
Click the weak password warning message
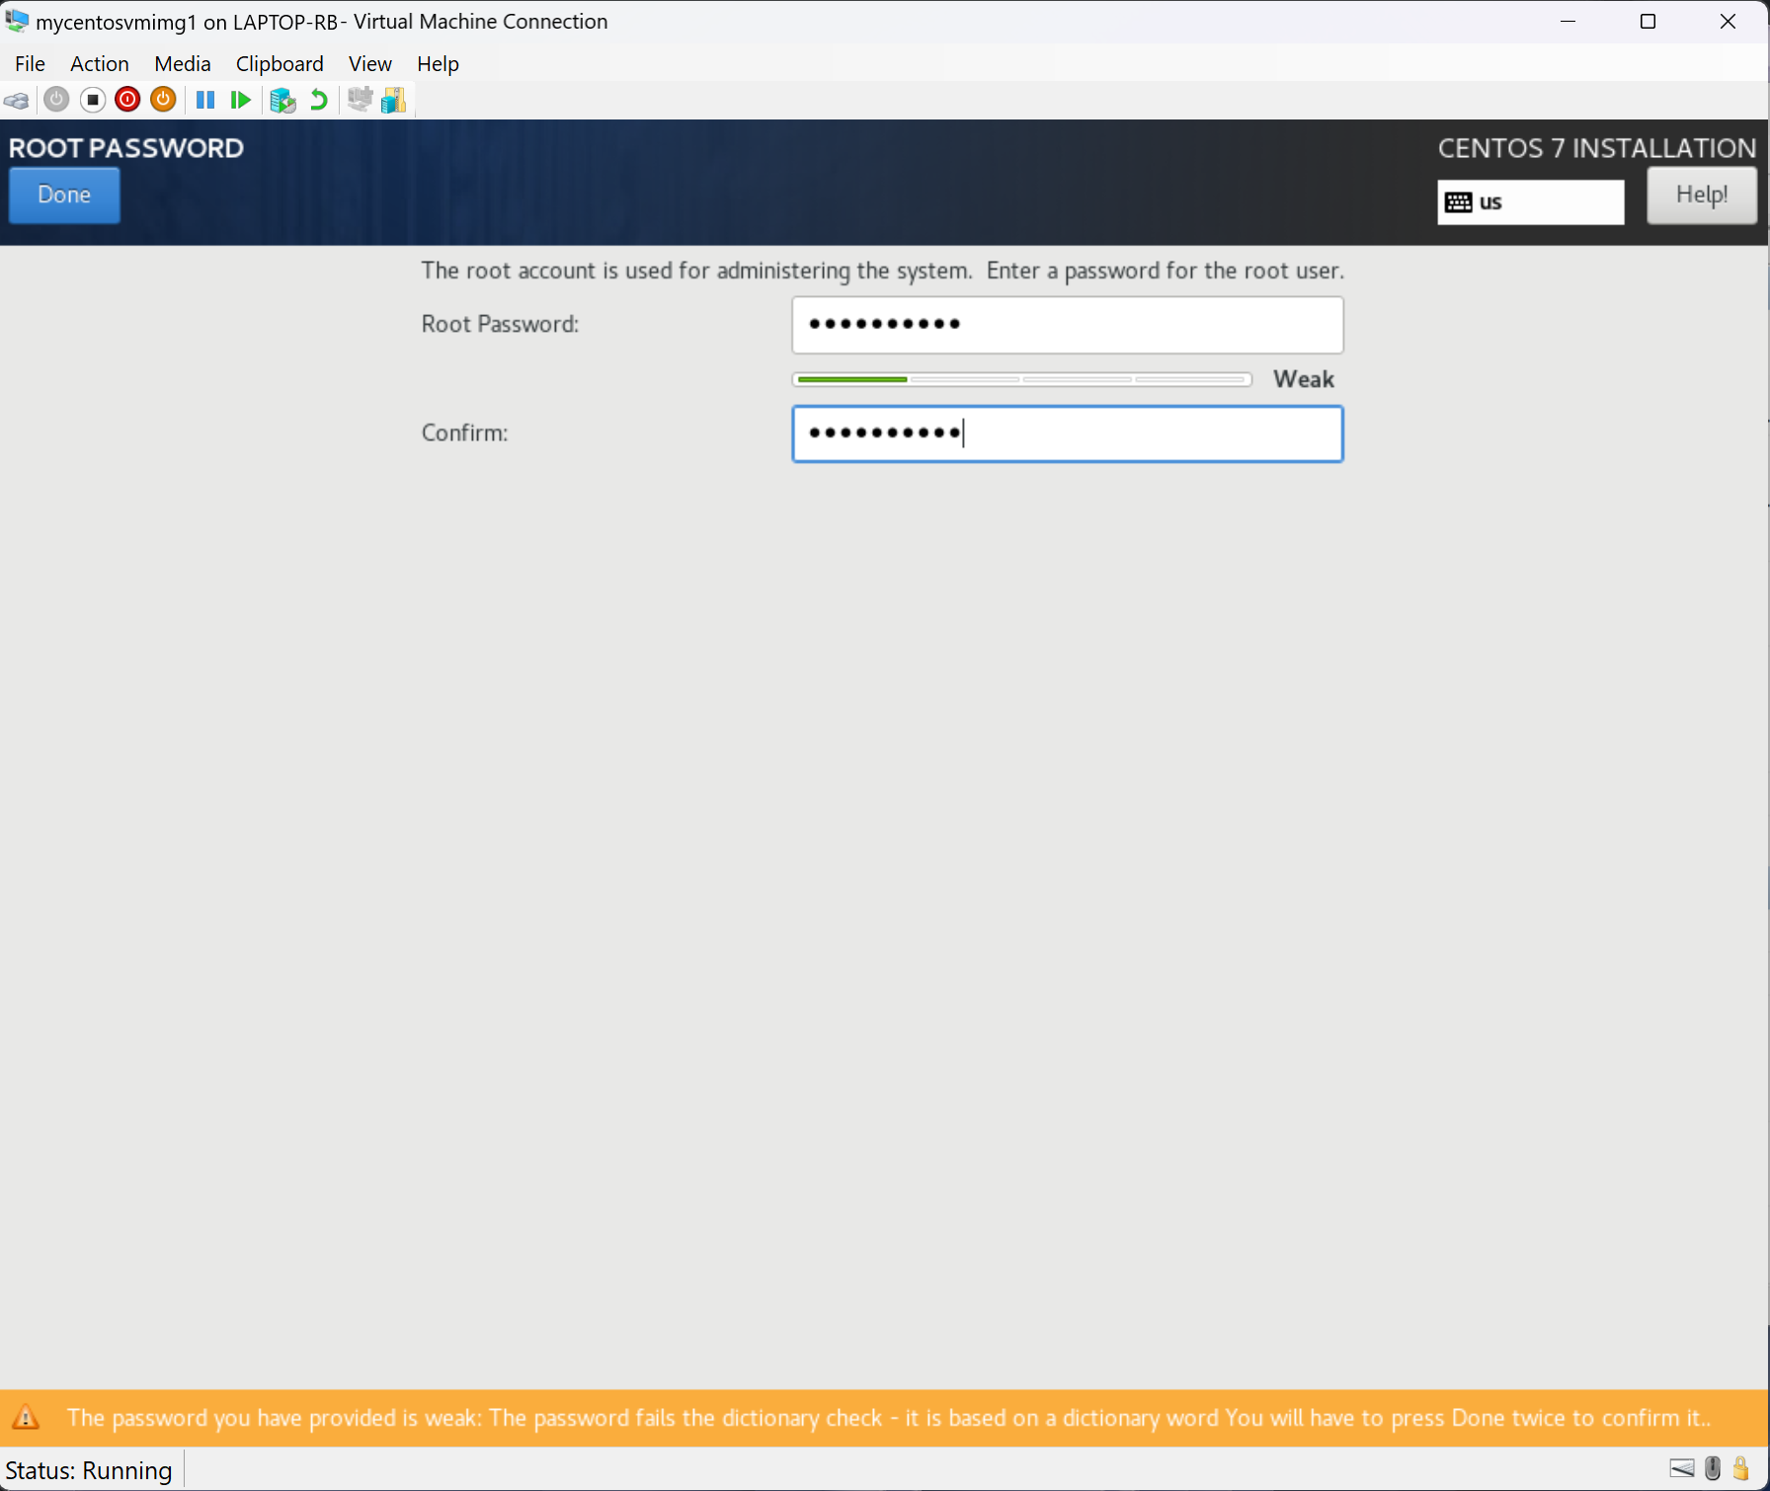888,1419
